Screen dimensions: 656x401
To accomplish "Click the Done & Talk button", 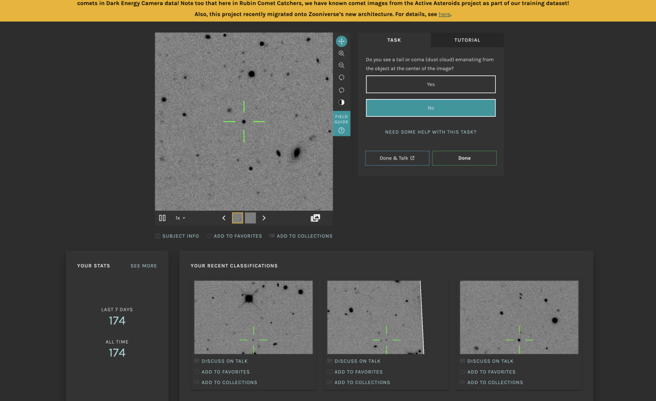I will pos(397,158).
